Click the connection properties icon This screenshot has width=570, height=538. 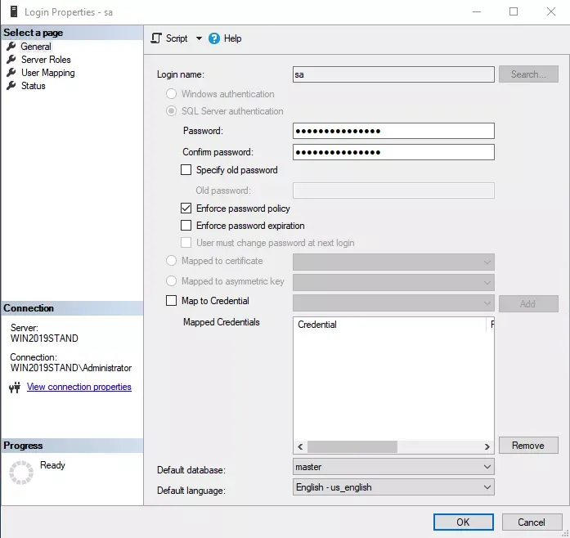pyautogui.click(x=14, y=388)
